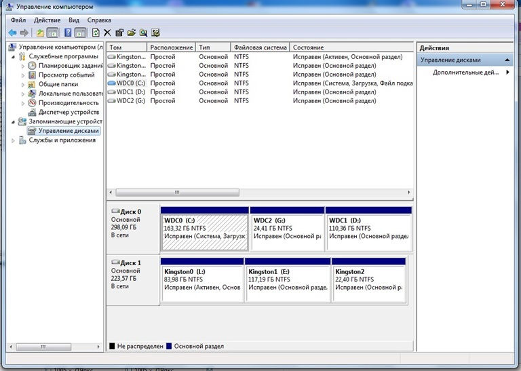Click the blue Основной раздел legend swatch
521x371 pixels.
(169, 346)
